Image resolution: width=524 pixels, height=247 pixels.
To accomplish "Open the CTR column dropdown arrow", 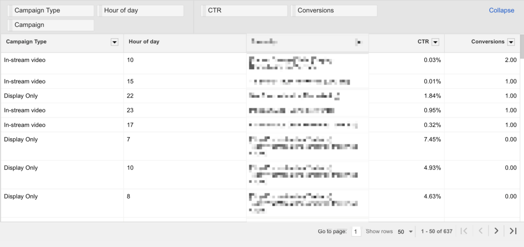I will [x=435, y=42].
